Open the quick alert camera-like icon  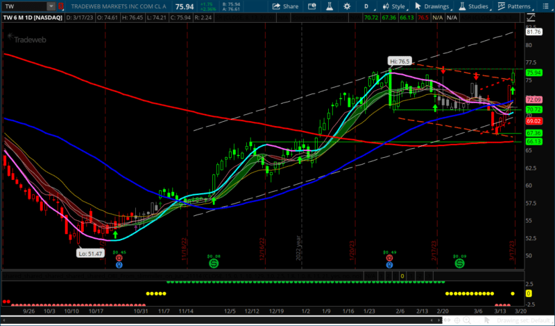311,6
